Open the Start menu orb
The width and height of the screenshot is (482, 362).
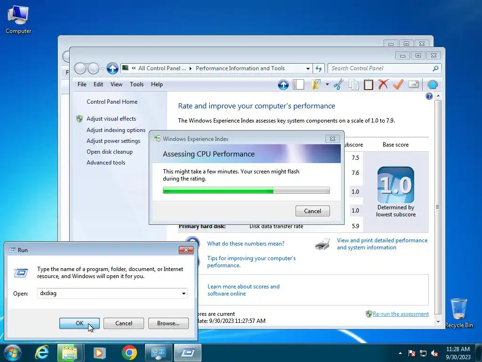point(13,353)
